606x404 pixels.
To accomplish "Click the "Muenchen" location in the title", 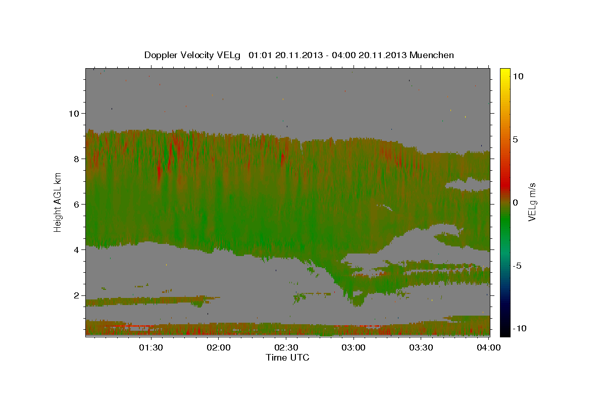I will (432, 55).
